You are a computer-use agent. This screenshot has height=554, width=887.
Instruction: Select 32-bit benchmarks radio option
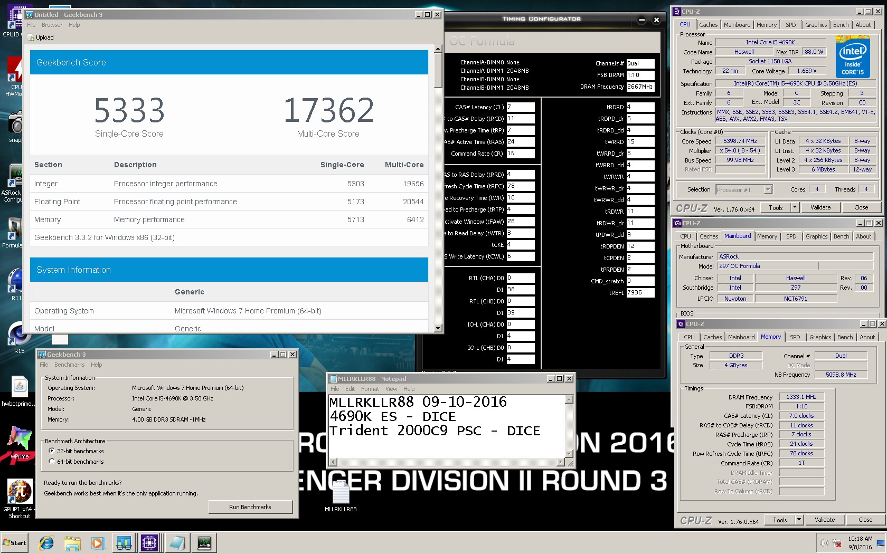coord(51,451)
